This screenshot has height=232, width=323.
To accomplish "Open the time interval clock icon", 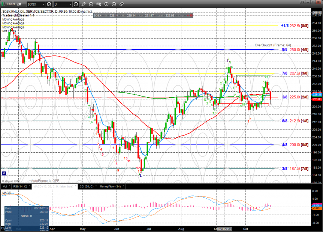I will pos(76,4).
